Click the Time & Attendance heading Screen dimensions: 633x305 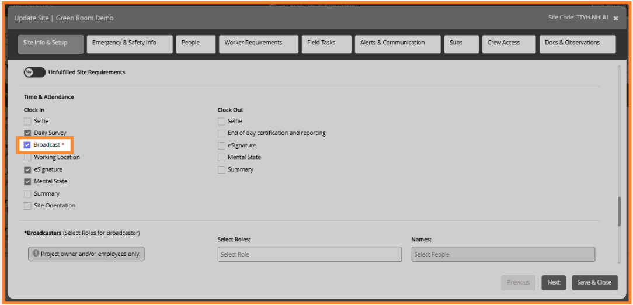point(49,97)
